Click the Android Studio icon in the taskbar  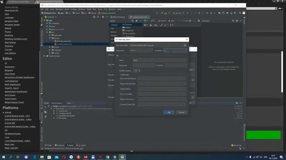122,157
